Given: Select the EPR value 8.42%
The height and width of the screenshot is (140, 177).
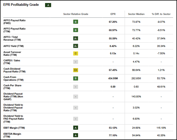Looking at the screenshot, I should [x=113, y=46].
